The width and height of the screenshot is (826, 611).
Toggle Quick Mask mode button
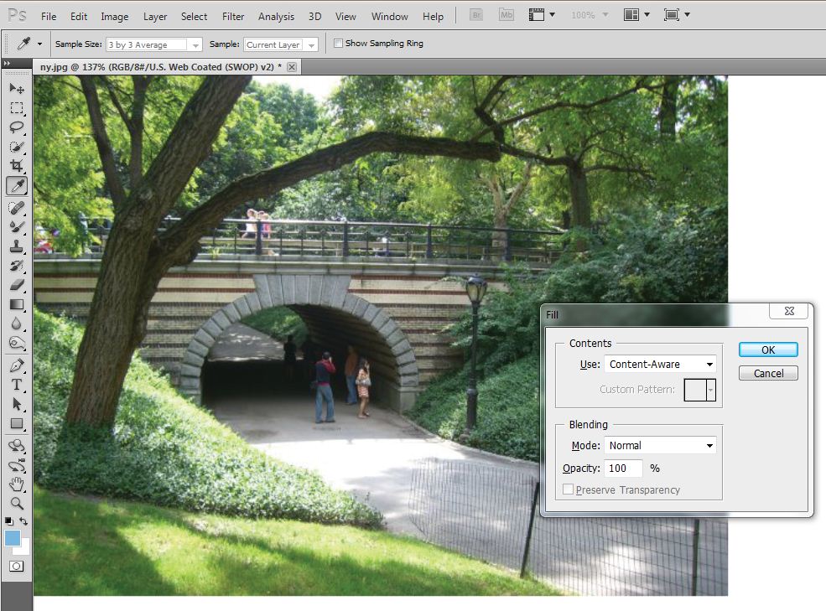(16, 567)
